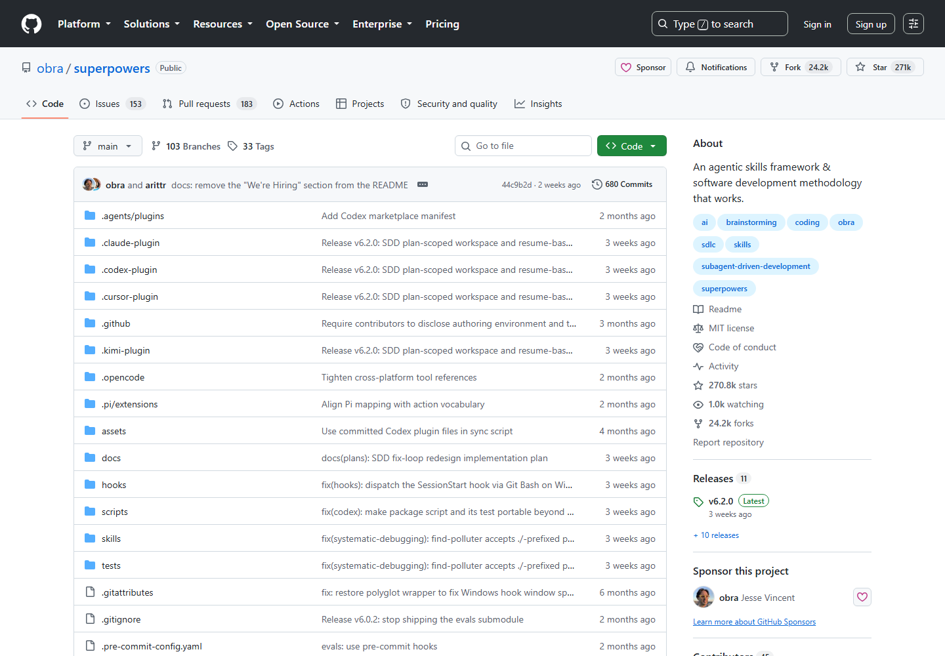This screenshot has height=656, width=945.
Task: Open the Projects tab
Action: pos(360,104)
